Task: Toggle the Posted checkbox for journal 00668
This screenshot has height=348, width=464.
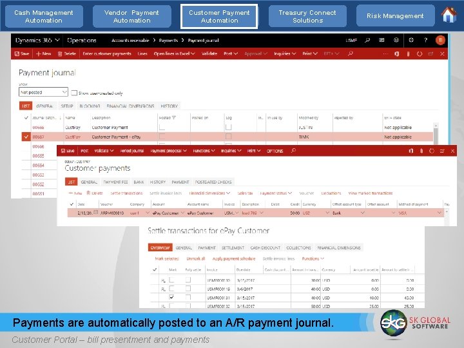Action: point(162,127)
